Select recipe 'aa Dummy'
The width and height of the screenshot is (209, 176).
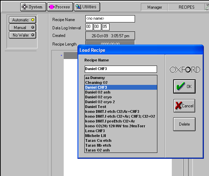click(x=121, y=78)
